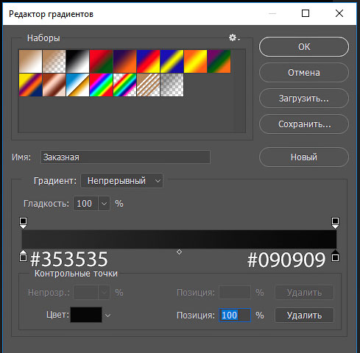Maximize the Редактор градиентов window
The width and height of the screenshot is (360, 353).
pyautogui.click(x=306, y=13)
